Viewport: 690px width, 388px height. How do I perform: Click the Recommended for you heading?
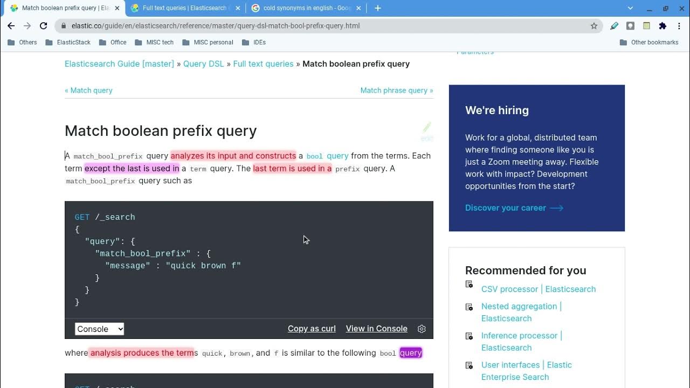(x=526, y=271)
